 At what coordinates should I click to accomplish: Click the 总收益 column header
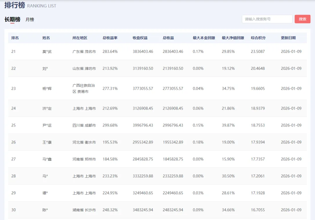coord(168,38)
